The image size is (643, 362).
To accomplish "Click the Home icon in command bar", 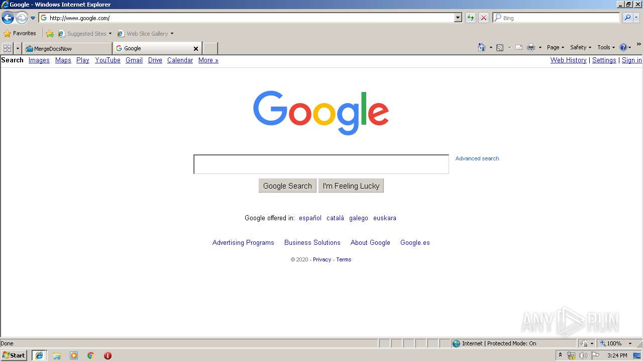I will pyautogui.click(x=482, y=47).
